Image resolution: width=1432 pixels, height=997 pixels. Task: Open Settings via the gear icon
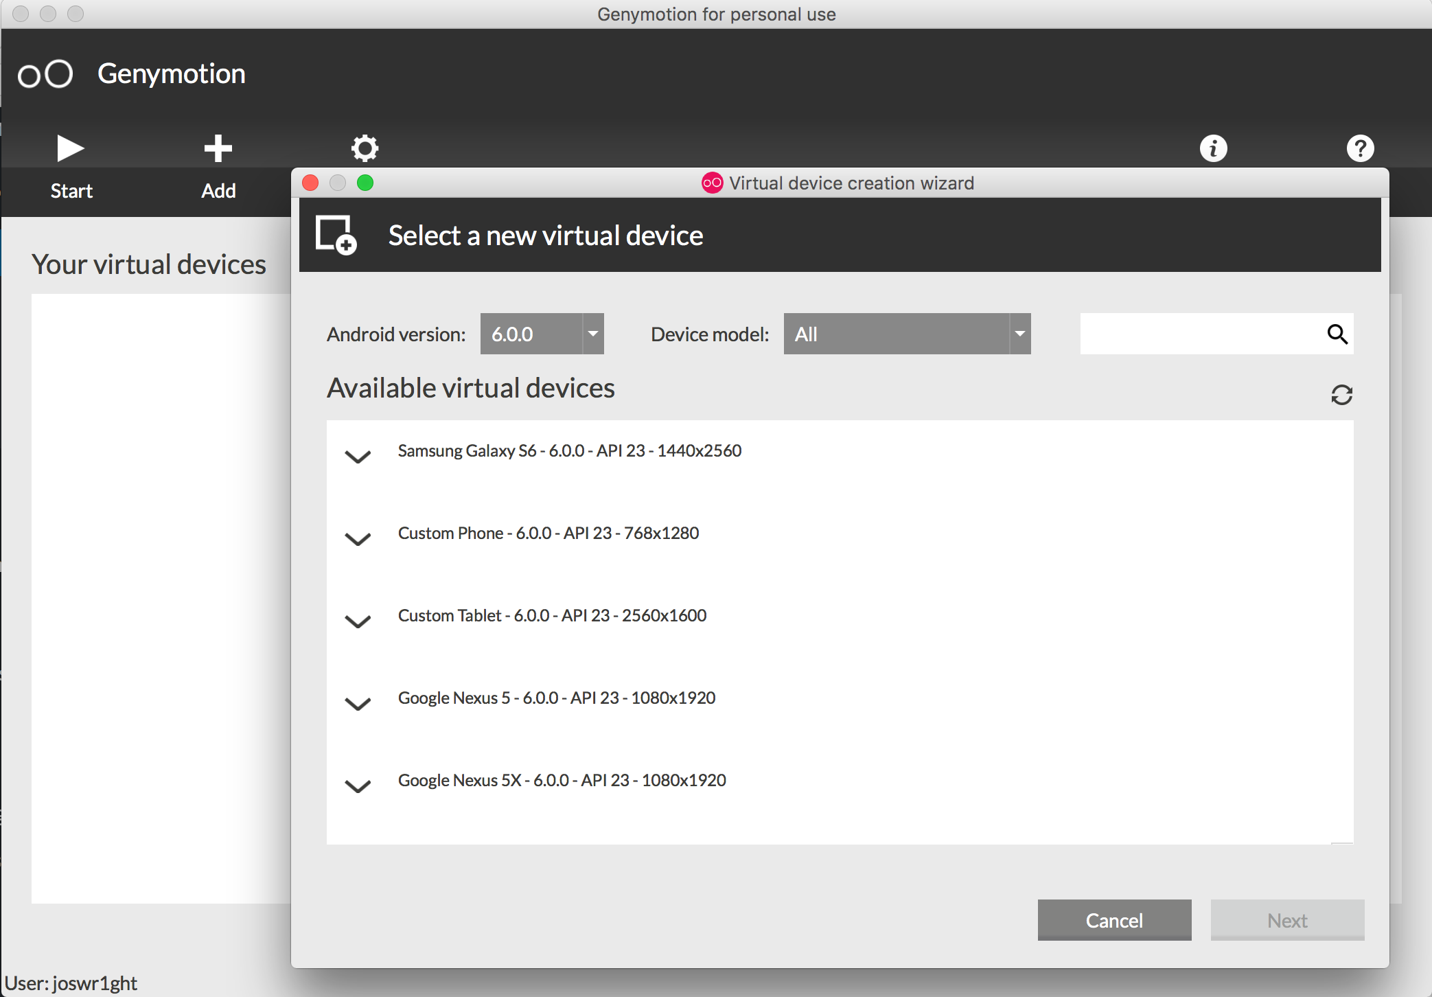pyautogui.click(x=365, y=148)
